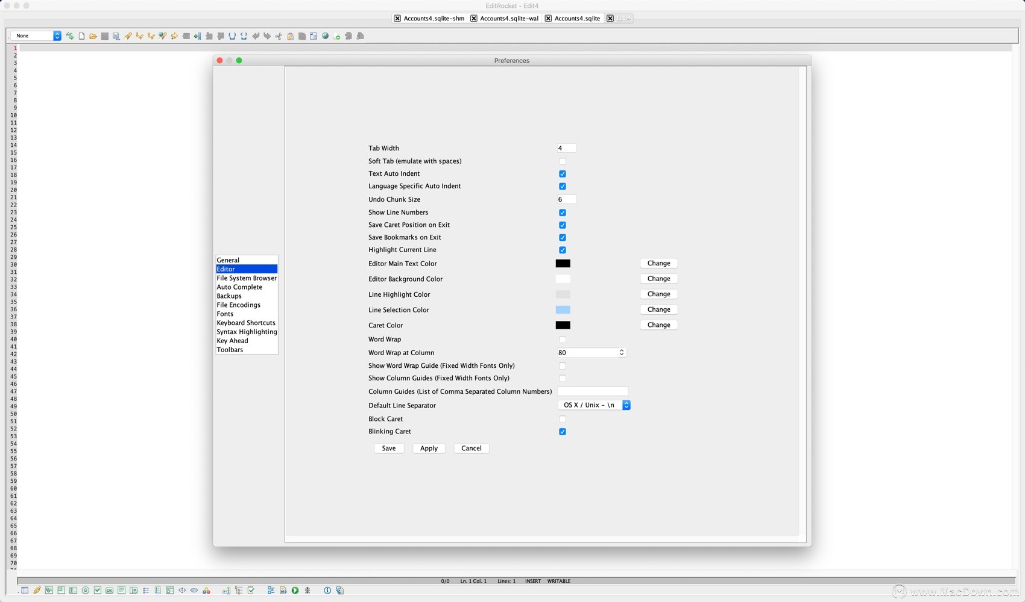Click the bug debug icon

pyautogui.click(x=307, y=591)
